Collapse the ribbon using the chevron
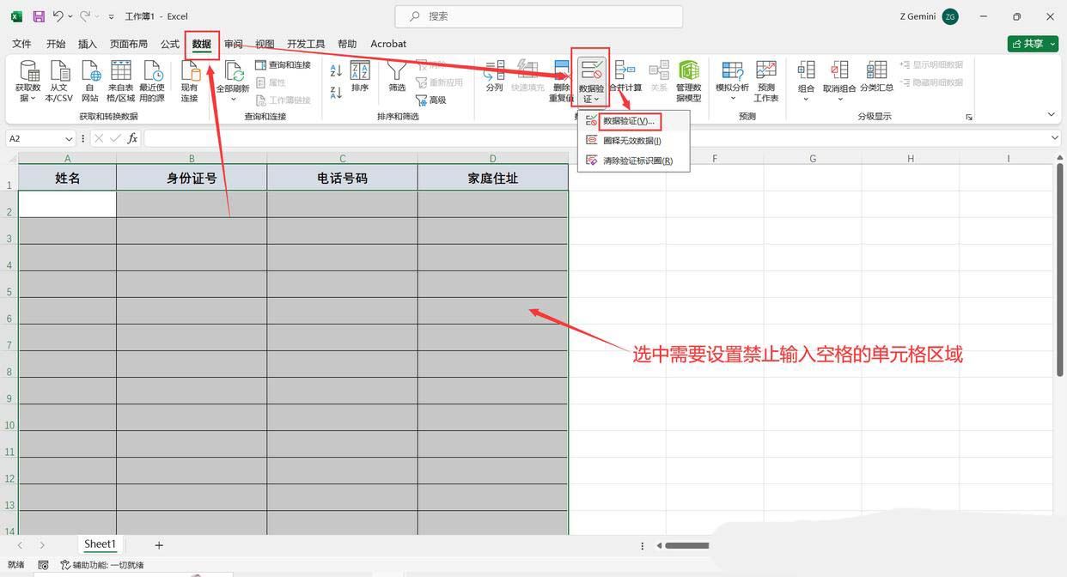This screenshot has height=577, width=1067. [1051, 115]
